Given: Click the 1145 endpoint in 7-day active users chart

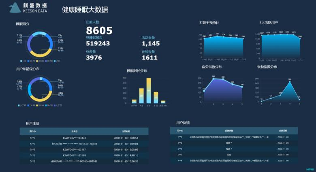Looking at the screenshot, I should pyautogui.click(x=300, y=38).
